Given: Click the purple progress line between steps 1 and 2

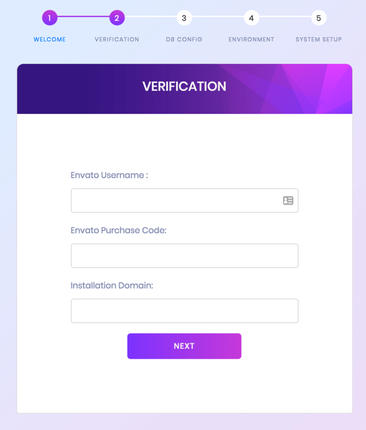Looking at the screenshot, I should tap(83, 17).
